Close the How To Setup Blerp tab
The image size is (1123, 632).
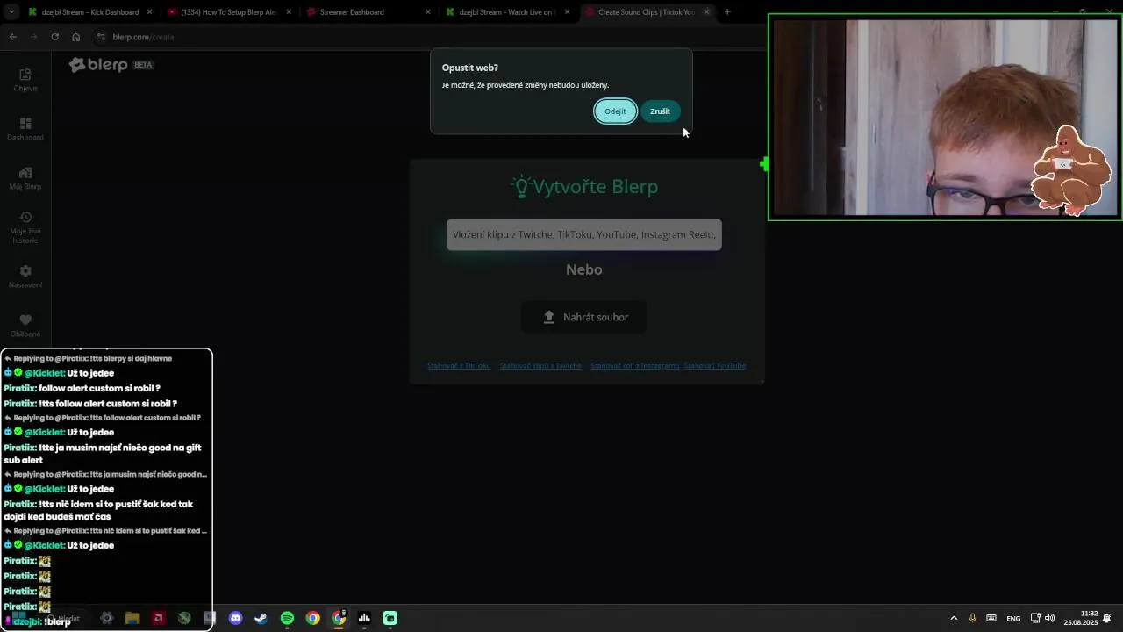pos(289,12)
